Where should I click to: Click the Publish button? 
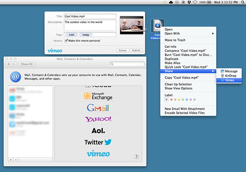(x=136, y=50)
